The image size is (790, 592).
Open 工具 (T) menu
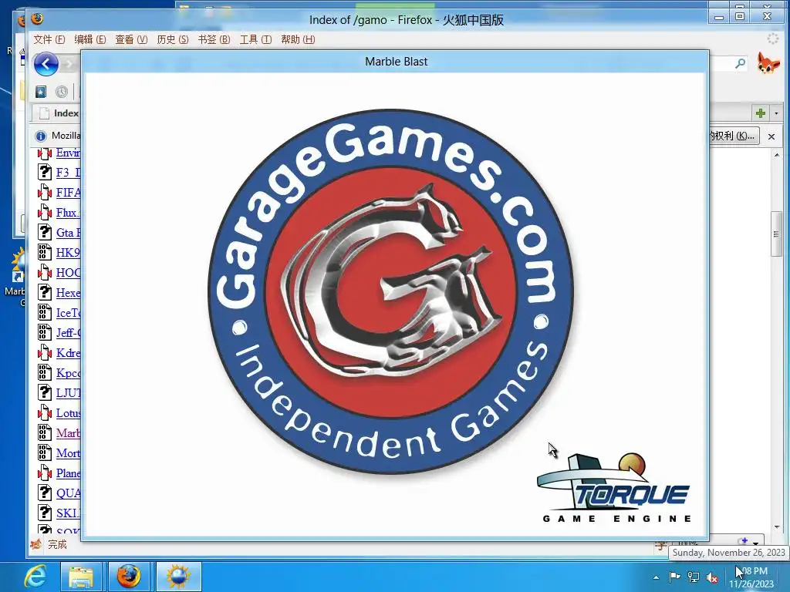[255, 39]
